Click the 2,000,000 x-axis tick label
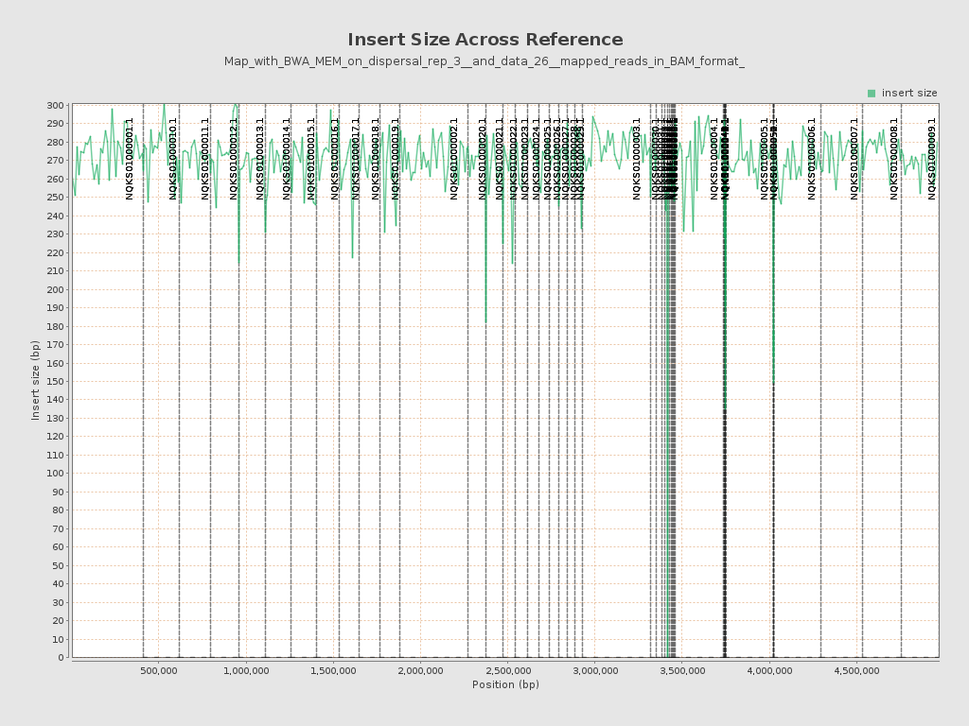Screen dimensions: 969x726 pyautogui.click(x=420, y=671)
